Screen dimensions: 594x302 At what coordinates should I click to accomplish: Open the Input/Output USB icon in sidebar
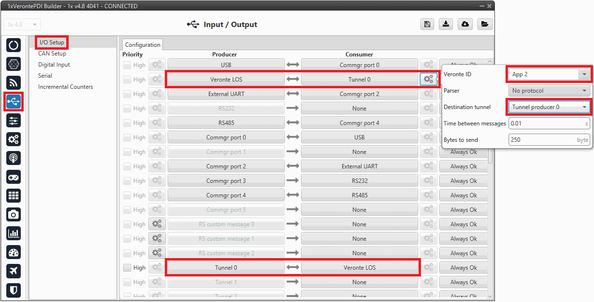[14, 101]
